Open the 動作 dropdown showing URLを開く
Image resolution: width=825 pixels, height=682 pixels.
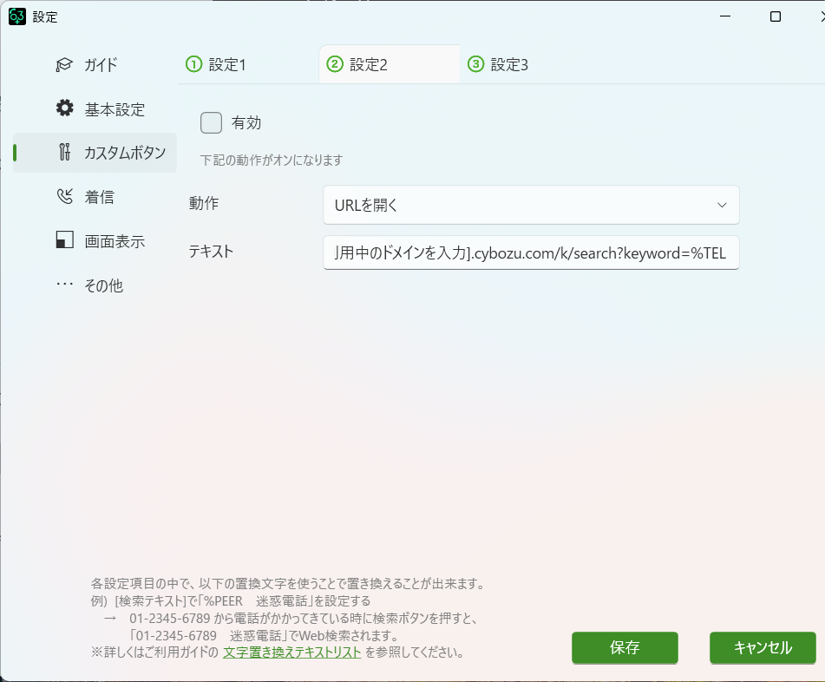coord(521,205)
